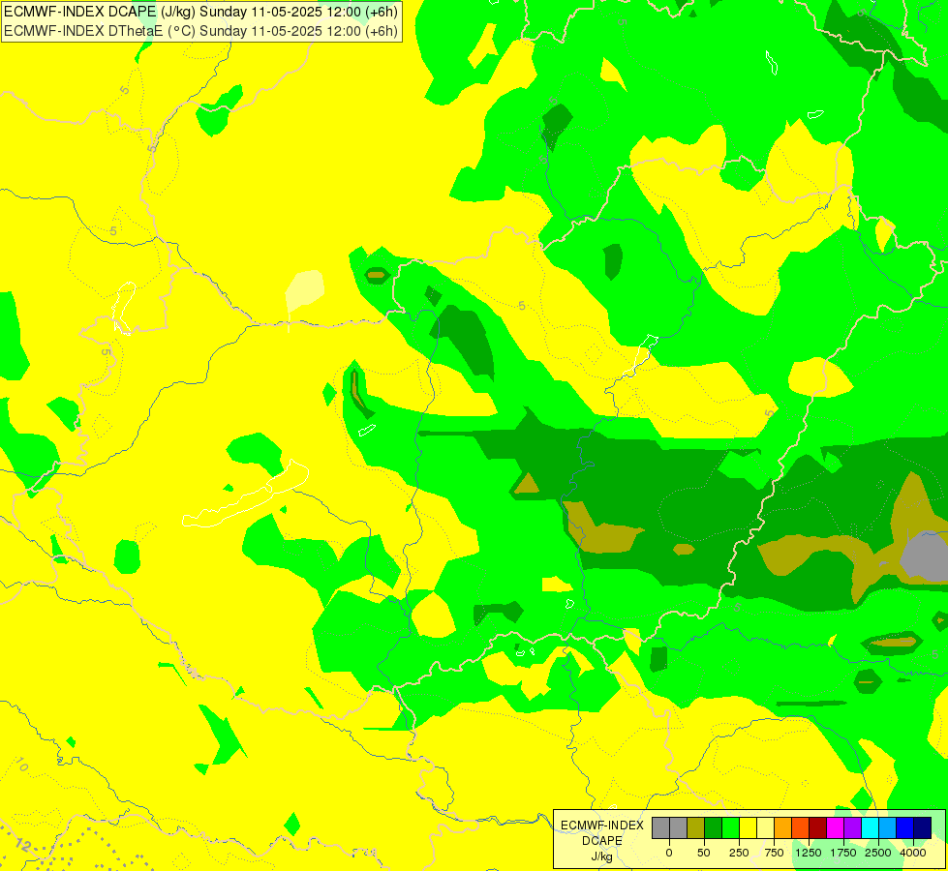Viewport: 948px width, 871px height.
Task: Click the red-orange legend swatch
Action: pyautogui.click(x=801, y=827)
